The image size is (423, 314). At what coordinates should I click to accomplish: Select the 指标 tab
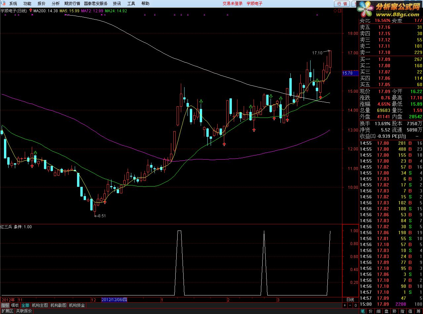(5, 305)
